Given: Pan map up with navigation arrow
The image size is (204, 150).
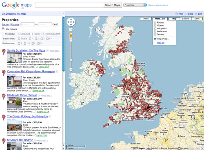Looking at the screenshot, I should (x=71, y=19).
